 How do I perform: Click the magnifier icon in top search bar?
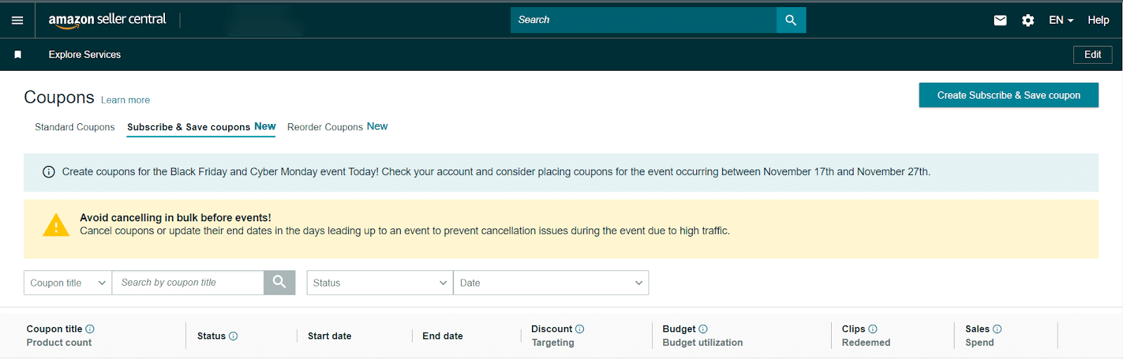791,20
